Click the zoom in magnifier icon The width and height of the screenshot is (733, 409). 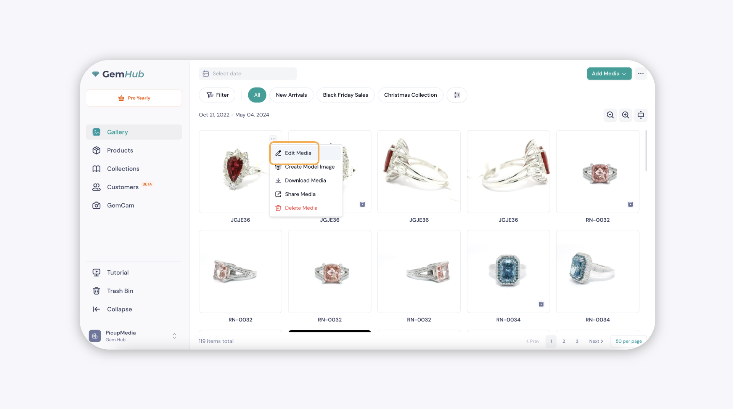[x=625, y=115]
